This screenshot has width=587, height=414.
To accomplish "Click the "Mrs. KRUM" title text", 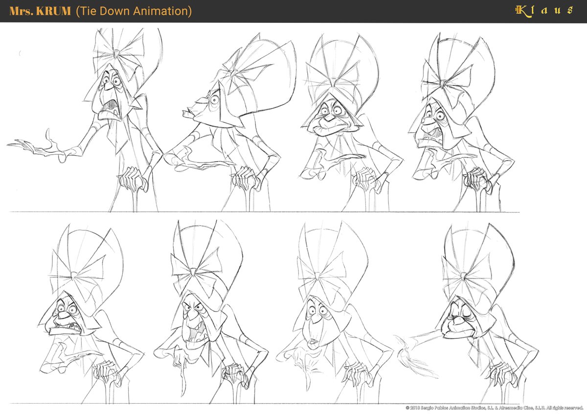I will click(x=41, y=11).
